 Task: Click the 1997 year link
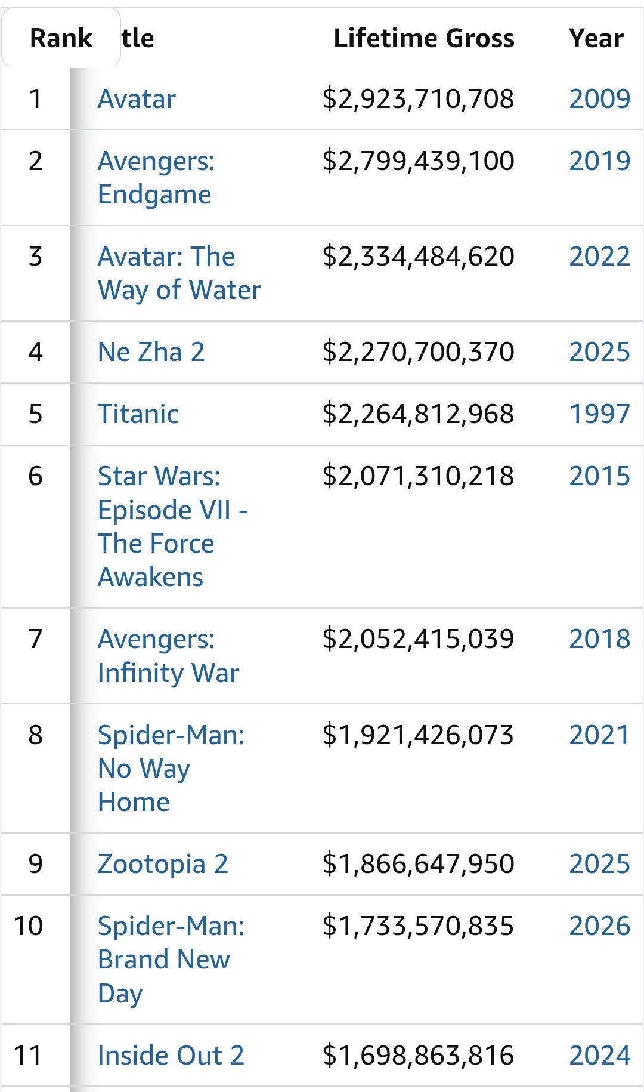(600, 414)
